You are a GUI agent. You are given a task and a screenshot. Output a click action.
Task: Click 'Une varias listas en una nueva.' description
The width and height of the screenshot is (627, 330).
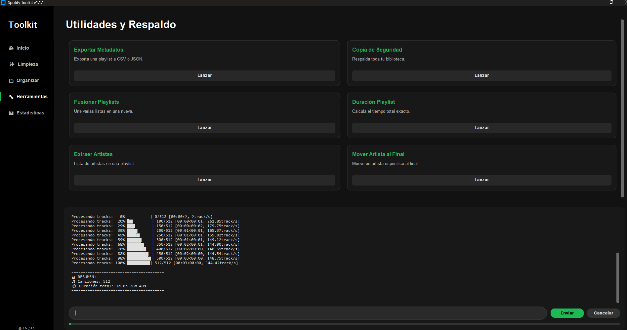[x=104, y=111]
